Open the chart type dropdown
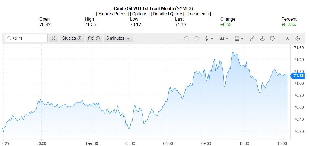310x146 pixels. point(224,38)
